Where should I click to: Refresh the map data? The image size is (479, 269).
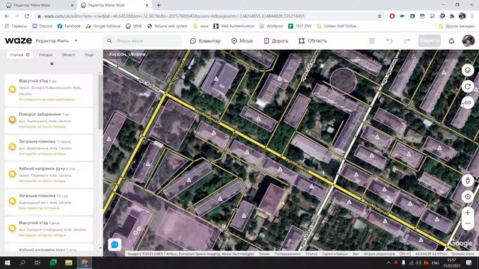pos(468,87)
